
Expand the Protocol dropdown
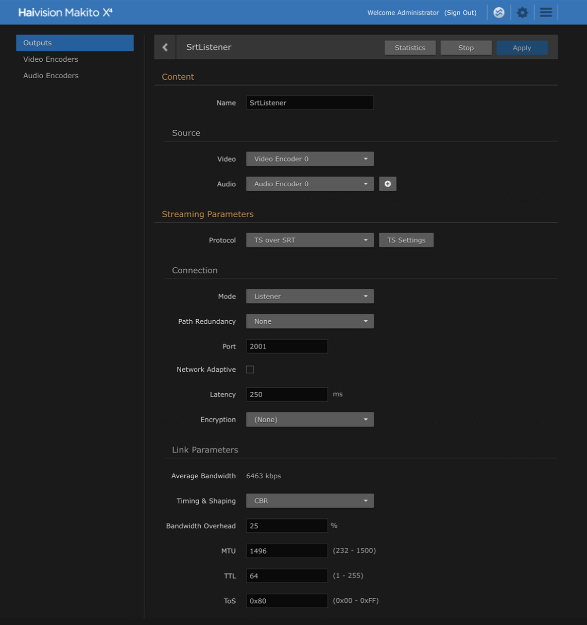coord(310,240)
